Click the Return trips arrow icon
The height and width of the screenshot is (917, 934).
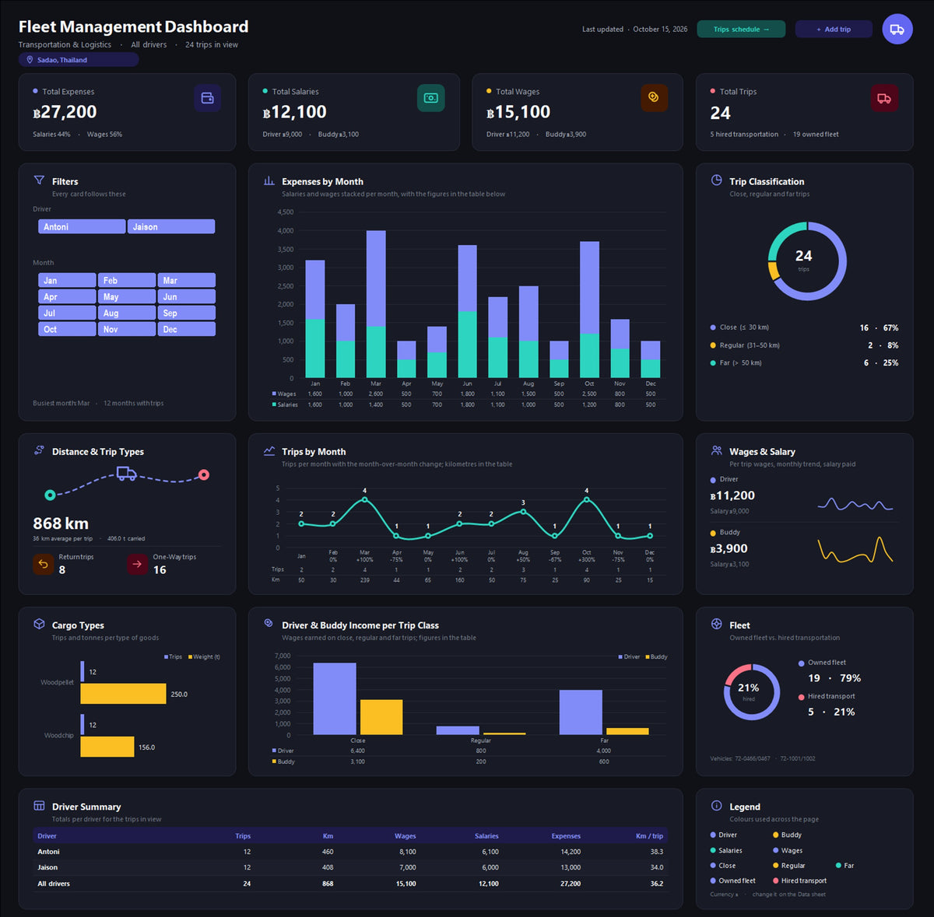44,564
